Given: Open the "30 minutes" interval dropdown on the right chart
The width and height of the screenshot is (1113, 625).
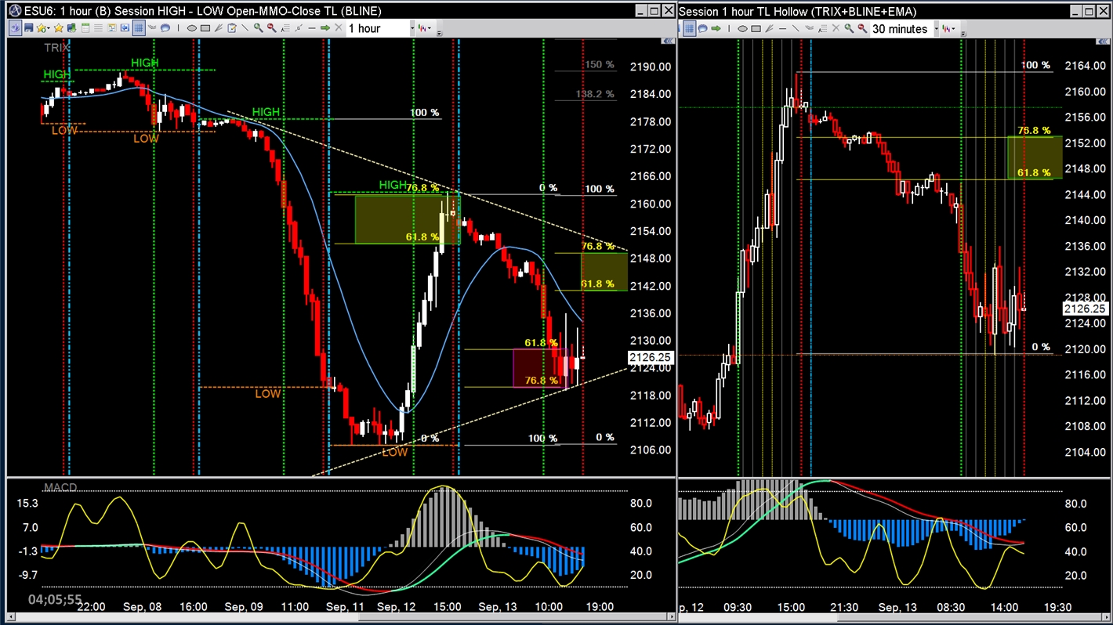Looking at the screenshot, I should click(936, 29).
